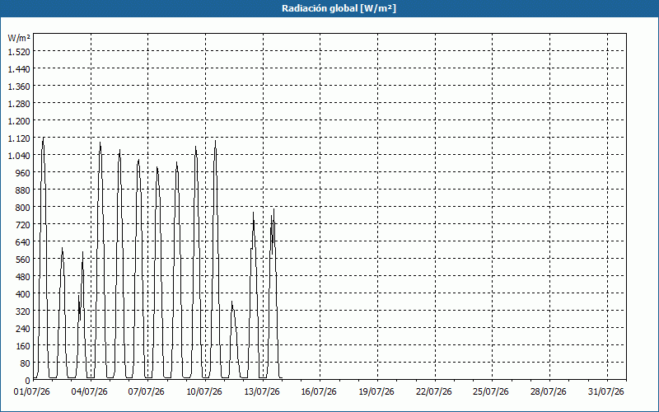
Task: Select the 28/07/26 date label
Action: pyautogui.click(x=549, y=392)
